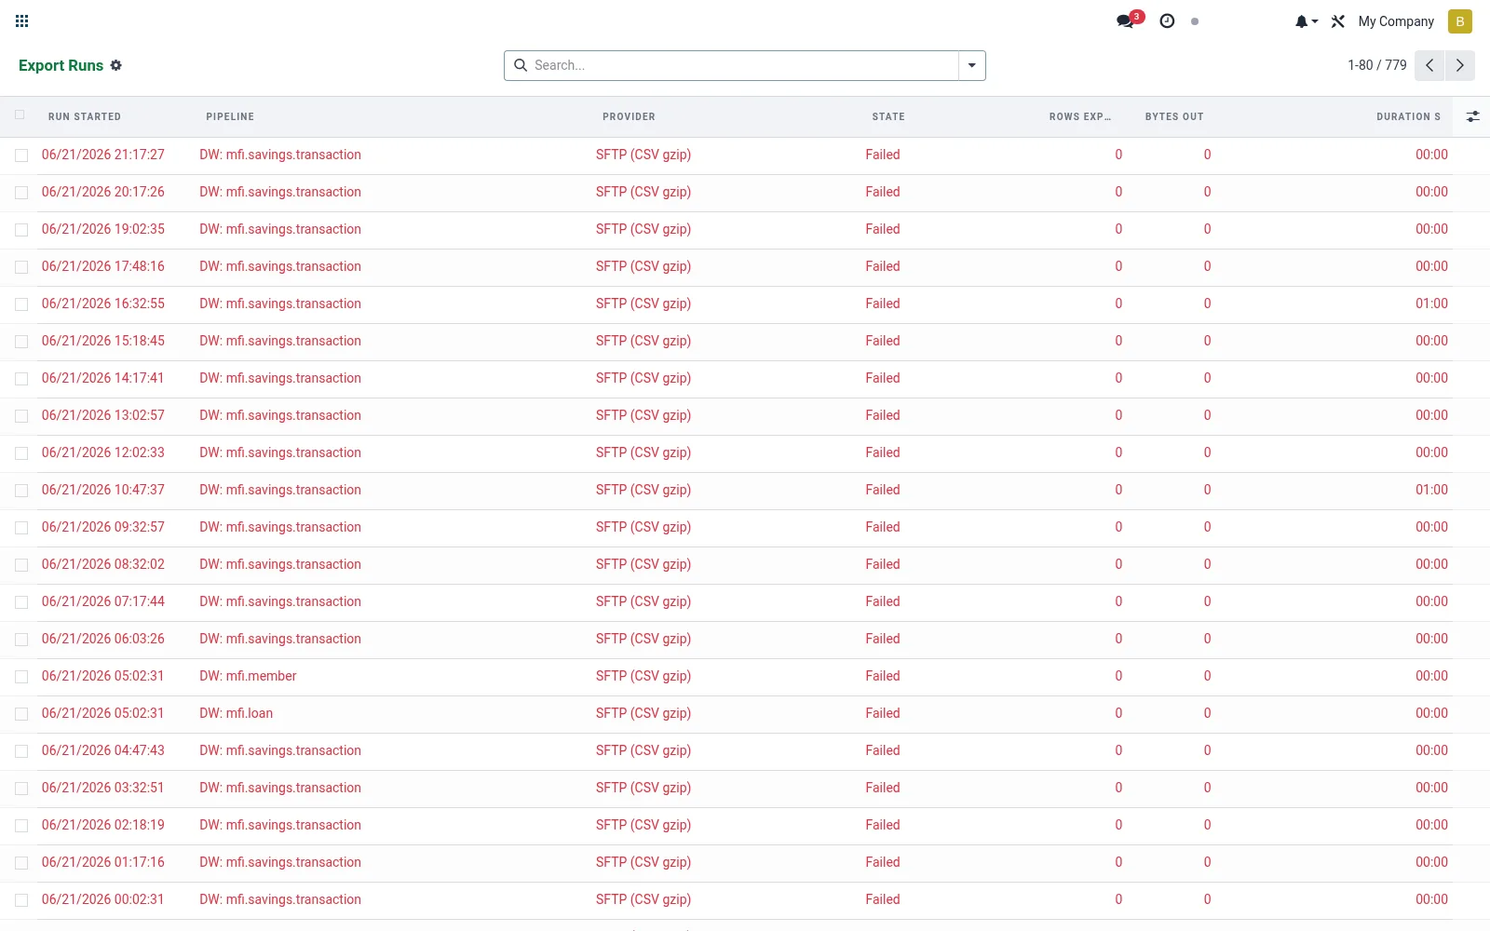Sort by Run Started column
The height and width of the screenshot is (931, 1490).
click(x=85, y=116)
